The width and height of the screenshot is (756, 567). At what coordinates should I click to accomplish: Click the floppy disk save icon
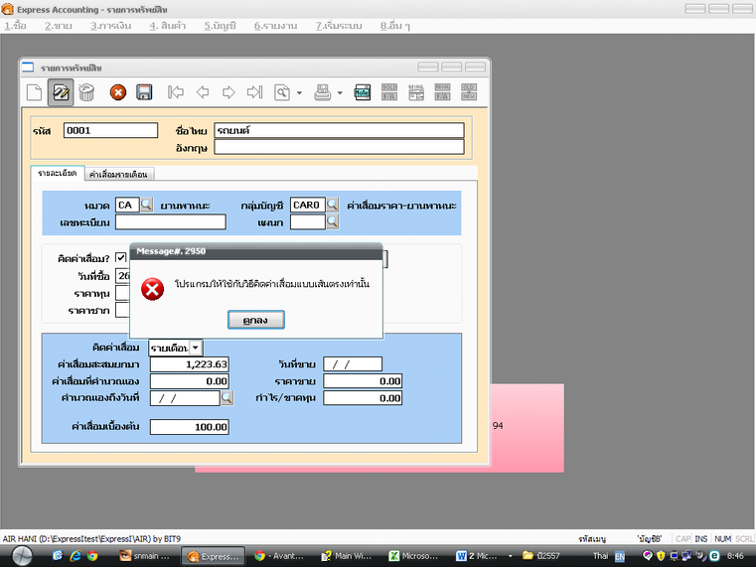click(144, 92)
